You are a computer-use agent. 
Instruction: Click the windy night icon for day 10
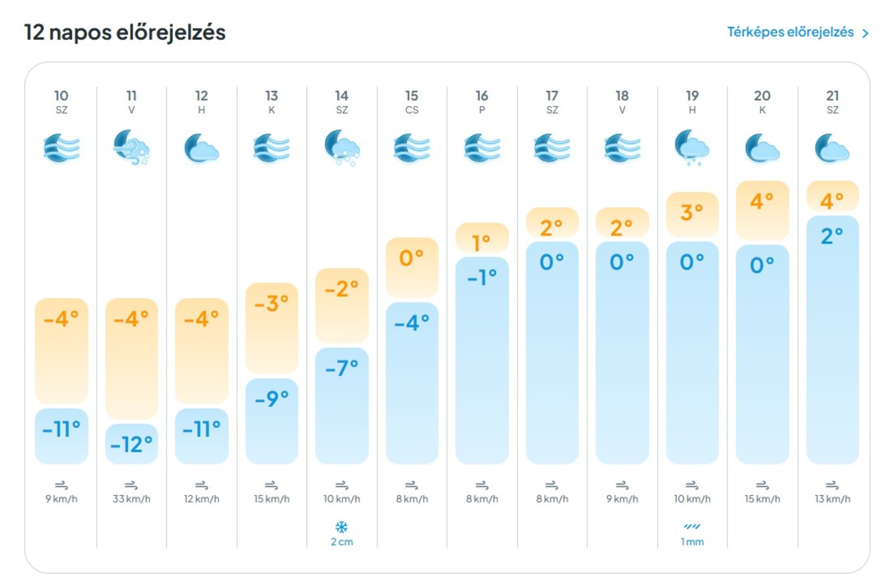pyautogui.click(x=61, y=148)
